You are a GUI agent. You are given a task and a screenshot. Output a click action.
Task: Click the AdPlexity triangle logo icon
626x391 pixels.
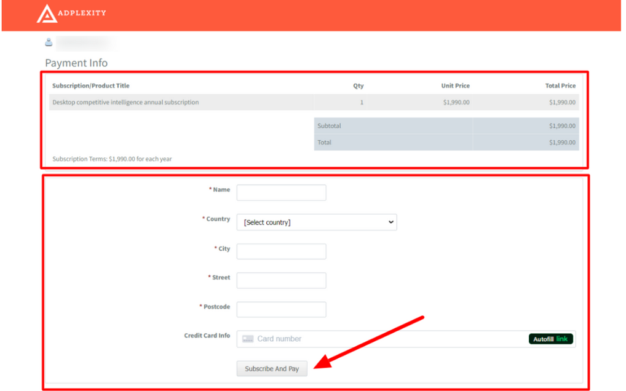47,14
